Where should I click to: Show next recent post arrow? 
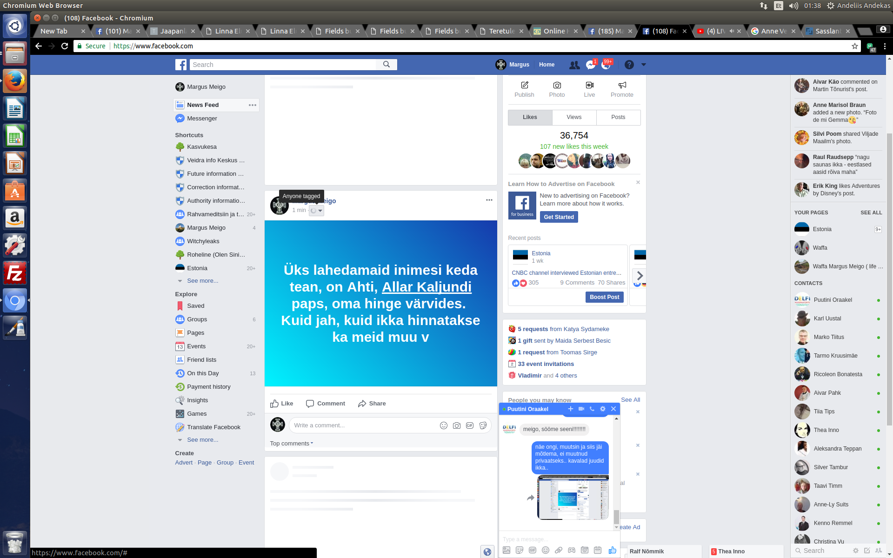click(640, 275)
